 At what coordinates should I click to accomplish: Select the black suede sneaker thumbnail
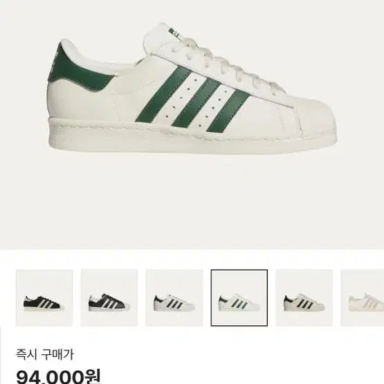(44, 298)
